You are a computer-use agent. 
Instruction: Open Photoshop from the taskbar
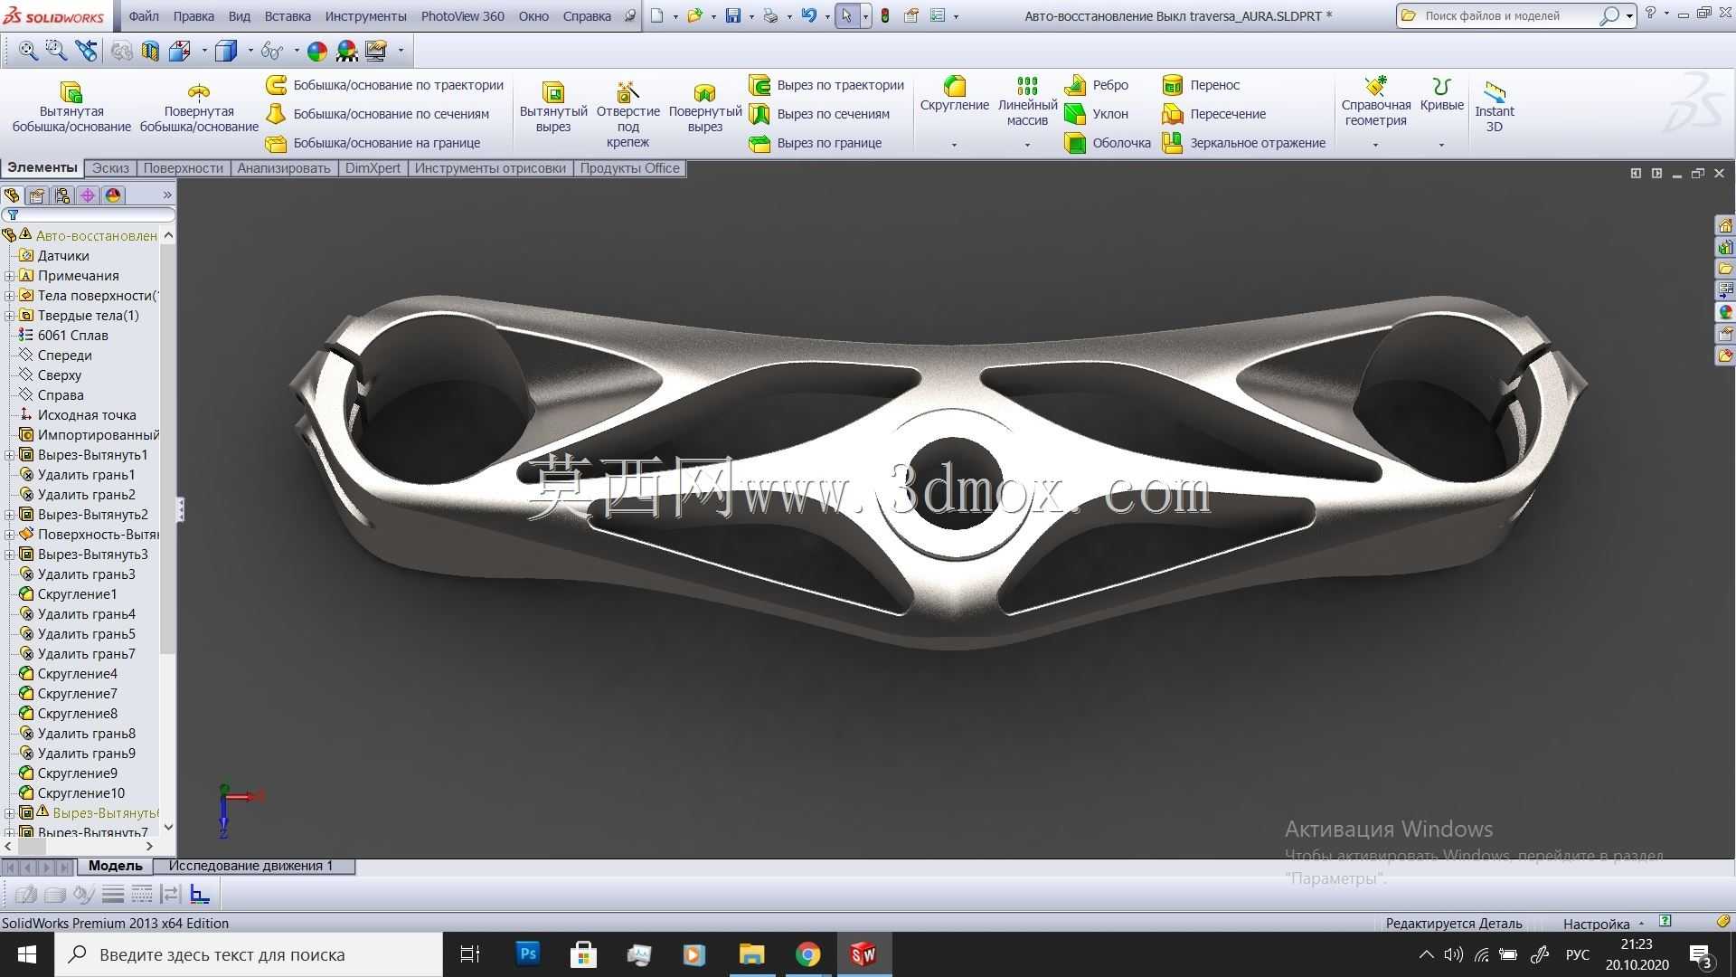click(x=528, y=954)
